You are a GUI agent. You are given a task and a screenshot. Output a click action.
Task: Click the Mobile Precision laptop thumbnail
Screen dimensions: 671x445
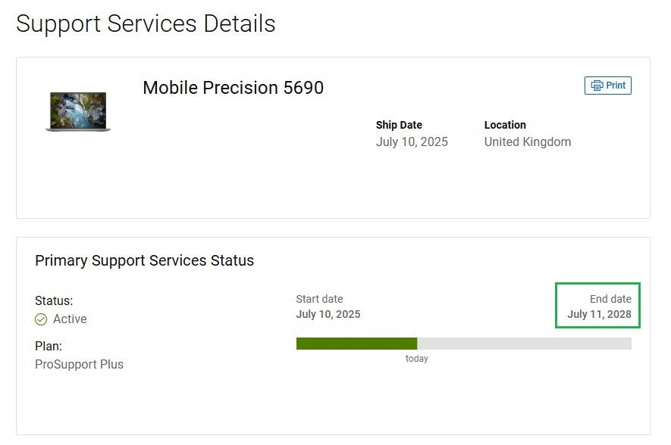[x=78, y=112]
